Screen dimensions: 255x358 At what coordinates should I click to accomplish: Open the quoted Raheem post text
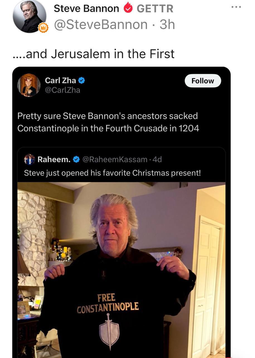tap(112, 173)
